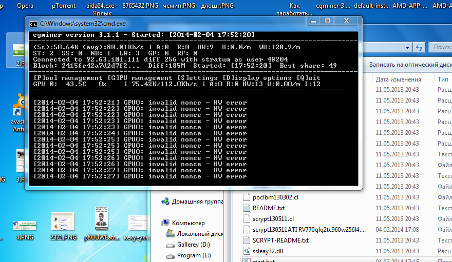
Task: Select the Как заработать desktop item label
Action: pos(294,9)
